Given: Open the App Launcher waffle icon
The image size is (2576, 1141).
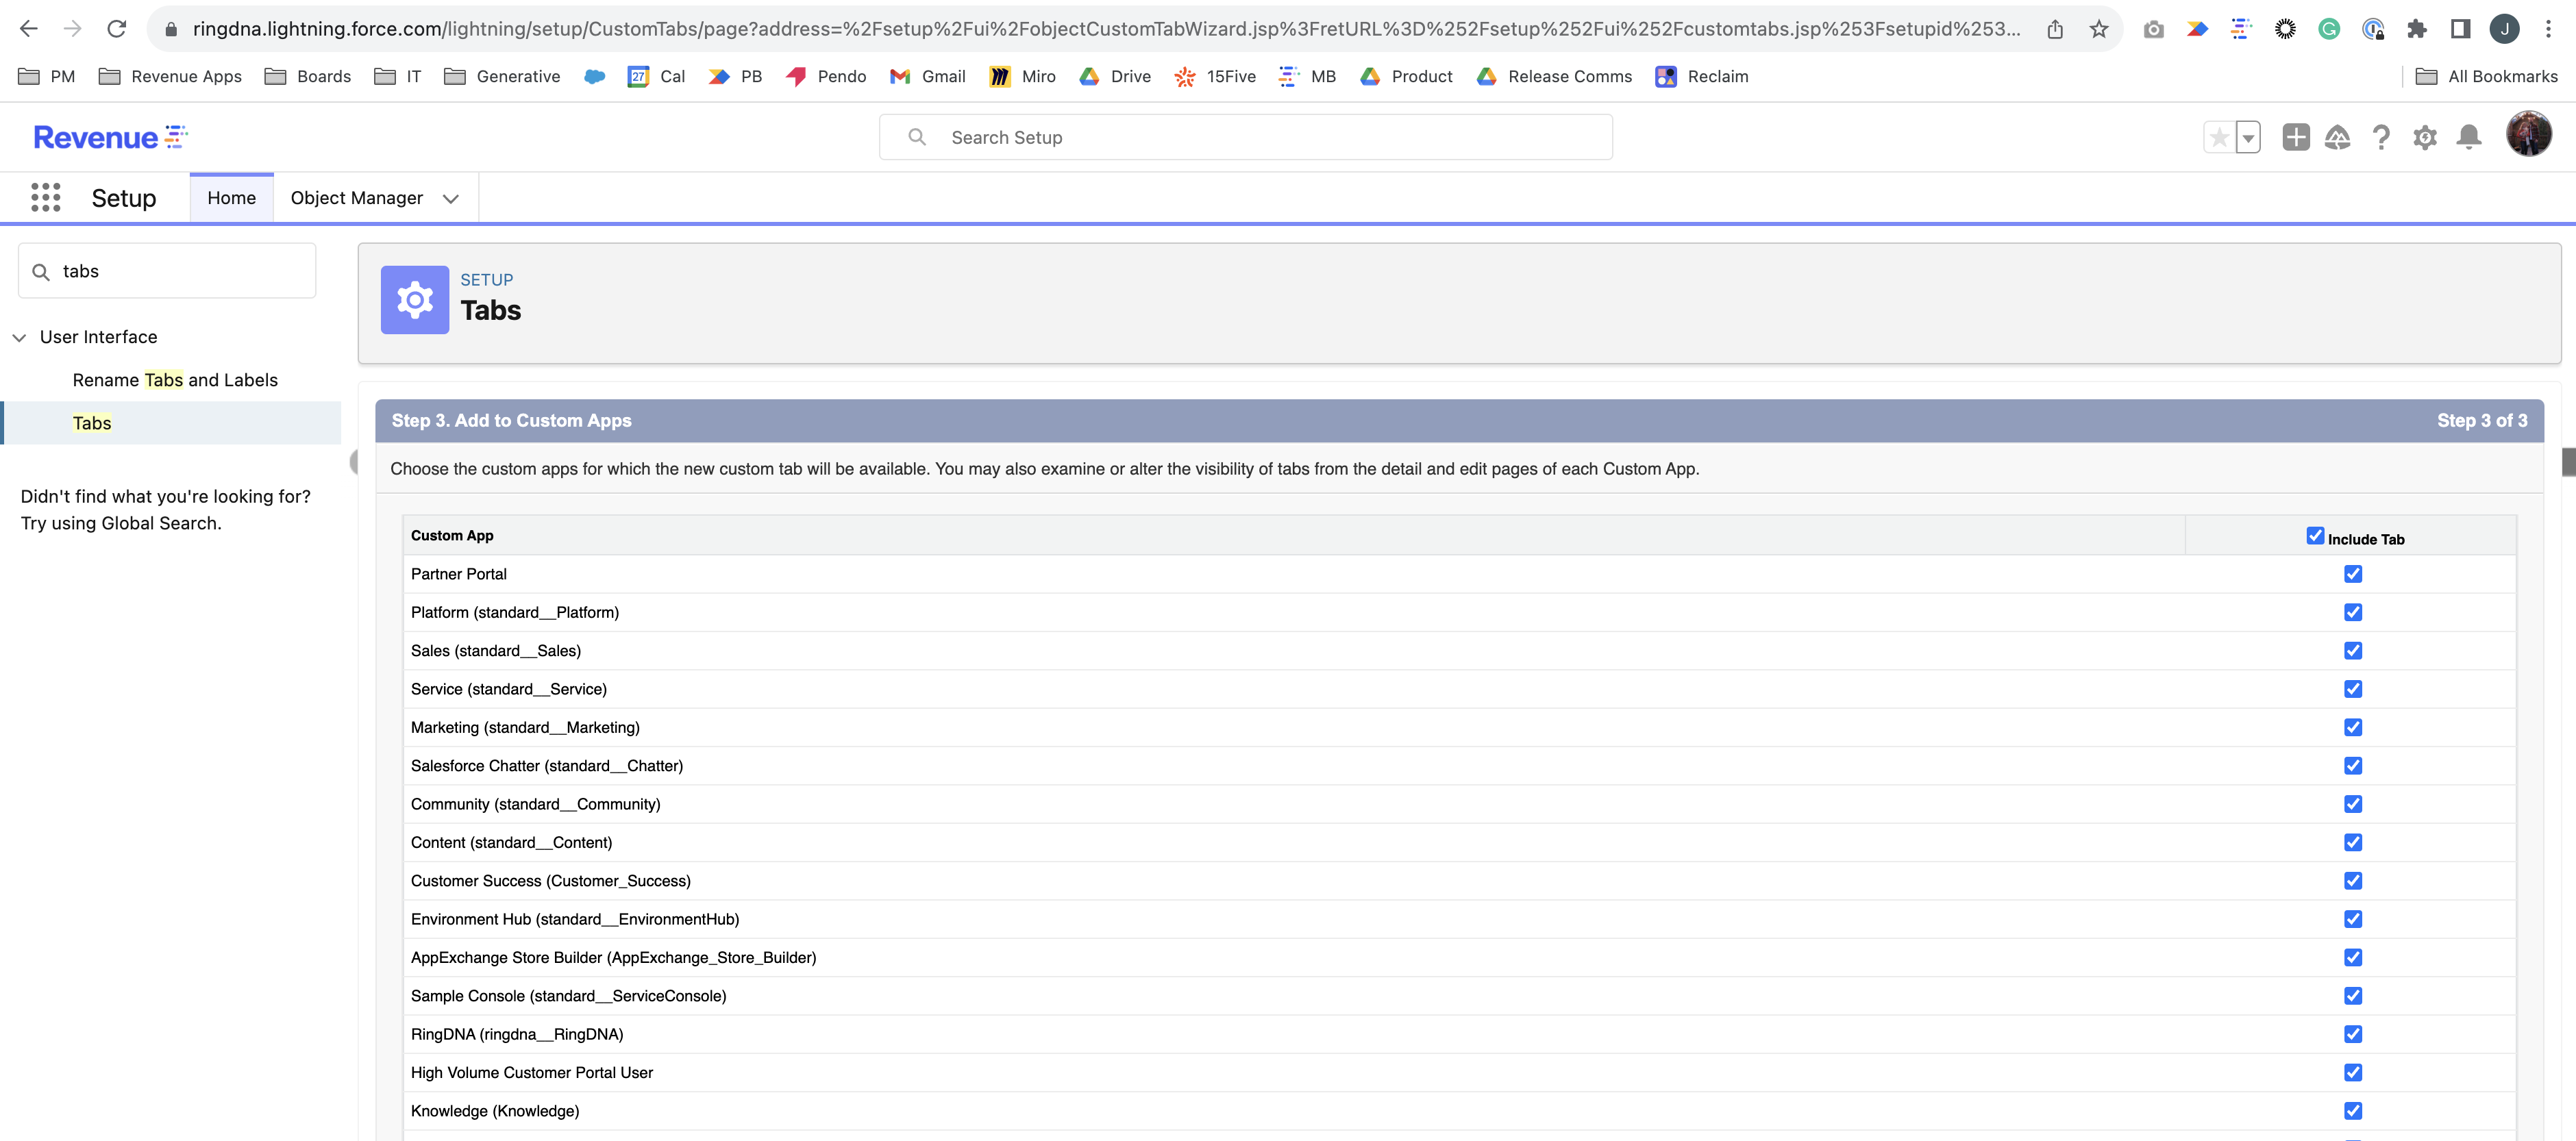Looking at the screenshot, I should 45,197.
